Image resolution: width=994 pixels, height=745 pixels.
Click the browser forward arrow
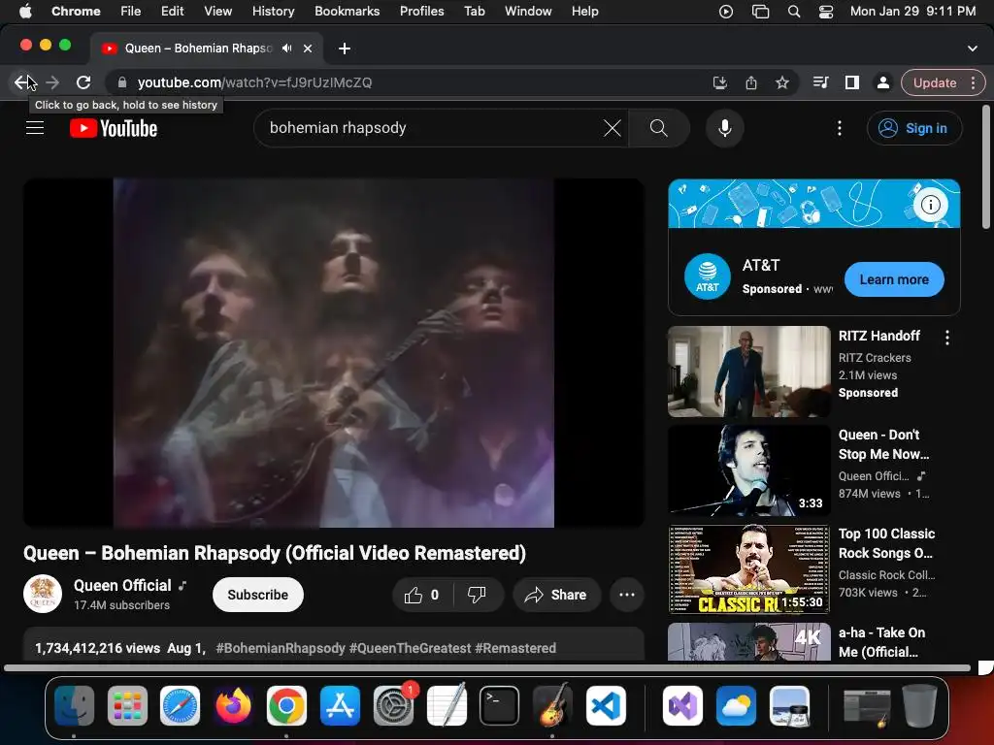click(x=52, y=82)
